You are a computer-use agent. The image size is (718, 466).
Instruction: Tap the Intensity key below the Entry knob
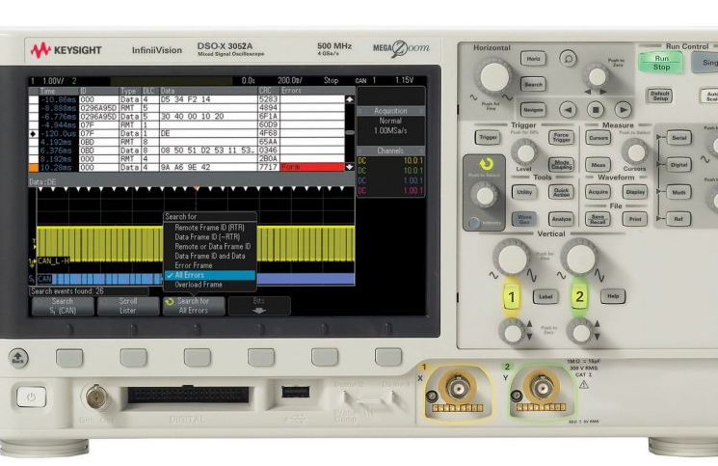tap(474, 223)
